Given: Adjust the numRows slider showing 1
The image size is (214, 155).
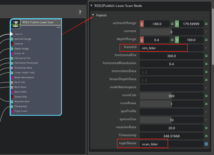Looking at the screenshot, I should pos(171,104).
